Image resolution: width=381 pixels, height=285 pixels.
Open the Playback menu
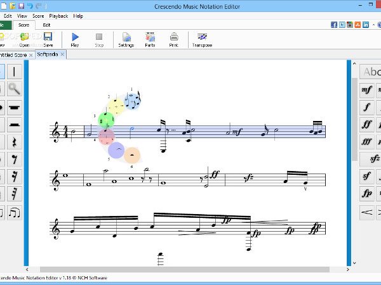[58, 16]
